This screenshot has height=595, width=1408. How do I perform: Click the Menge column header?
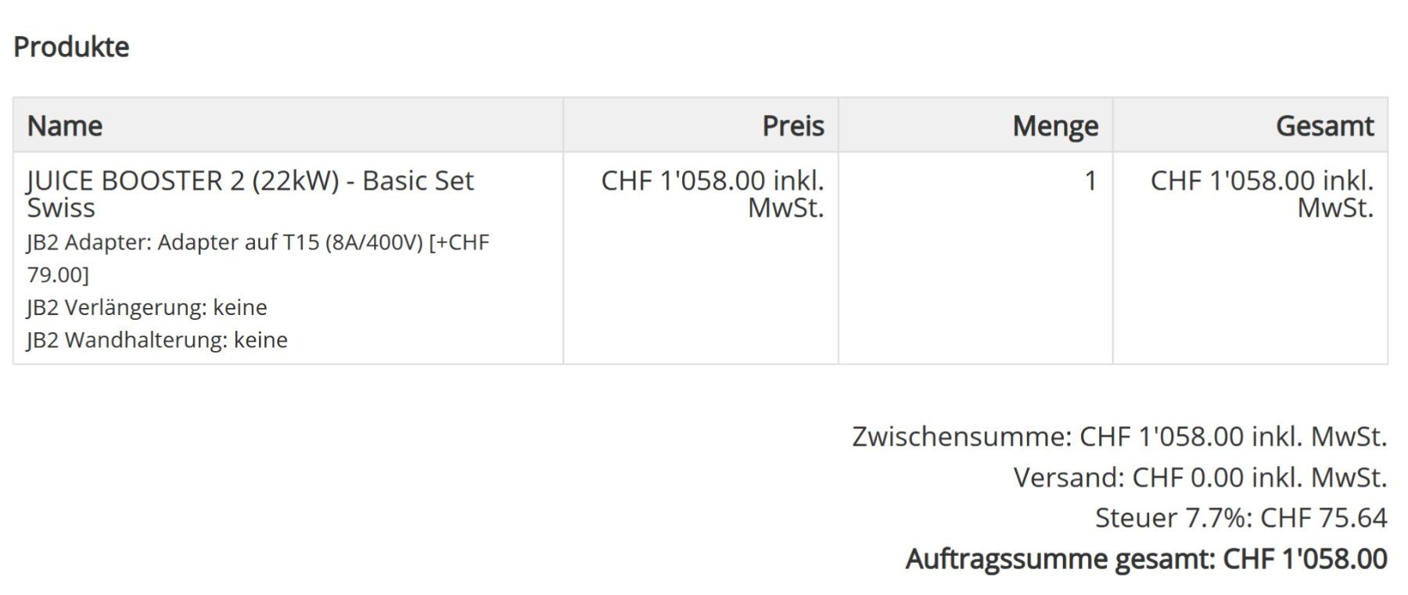pyautogui.click(x=1054, y=126)
